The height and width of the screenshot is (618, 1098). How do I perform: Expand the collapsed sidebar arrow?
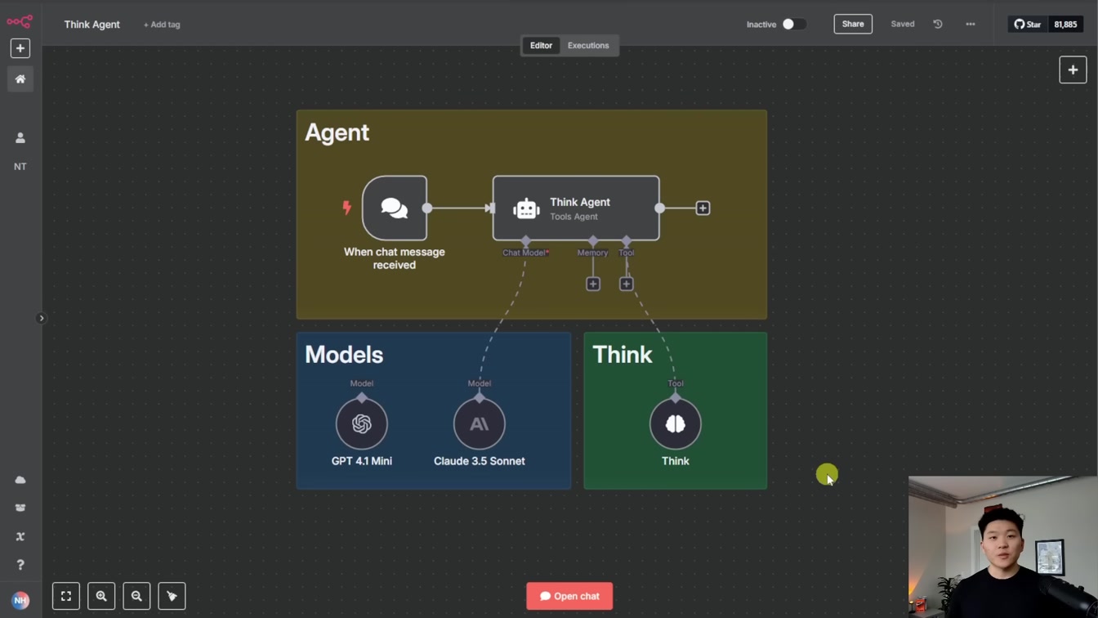coord(42,318)
